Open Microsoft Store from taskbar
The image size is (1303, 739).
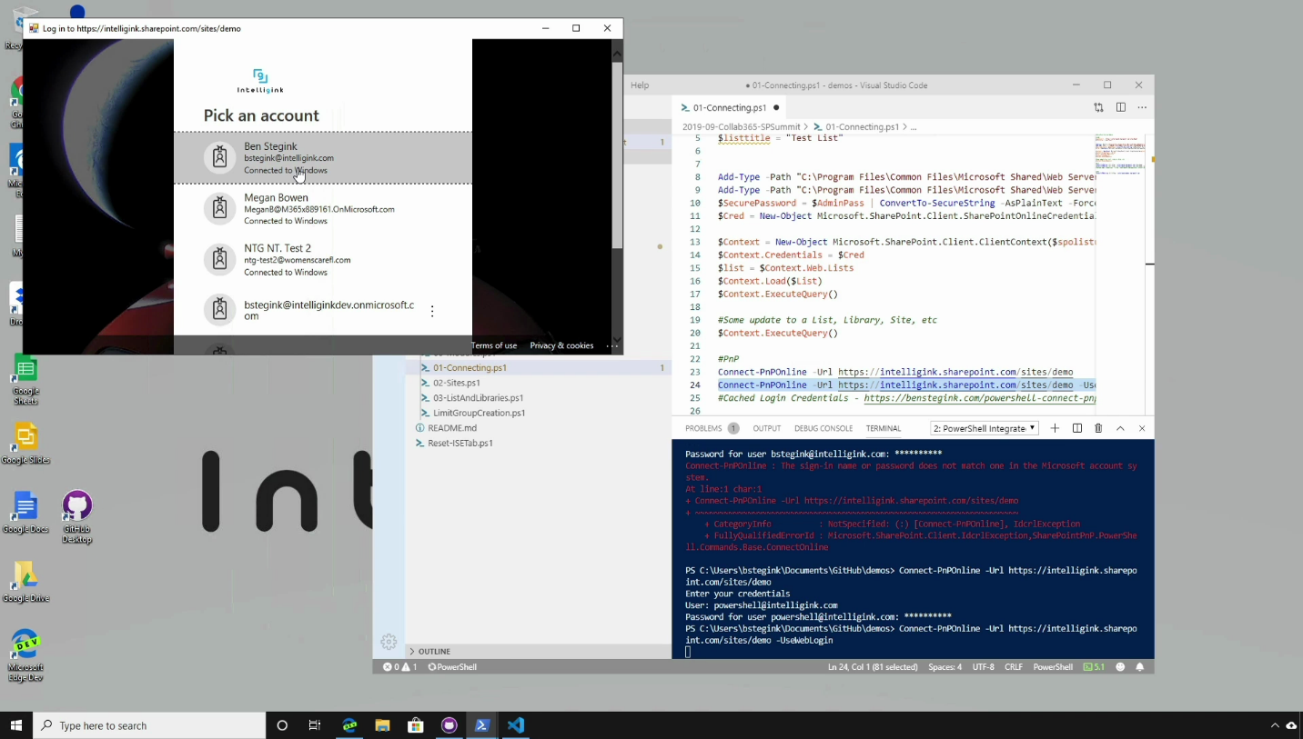tap(416, 725)
